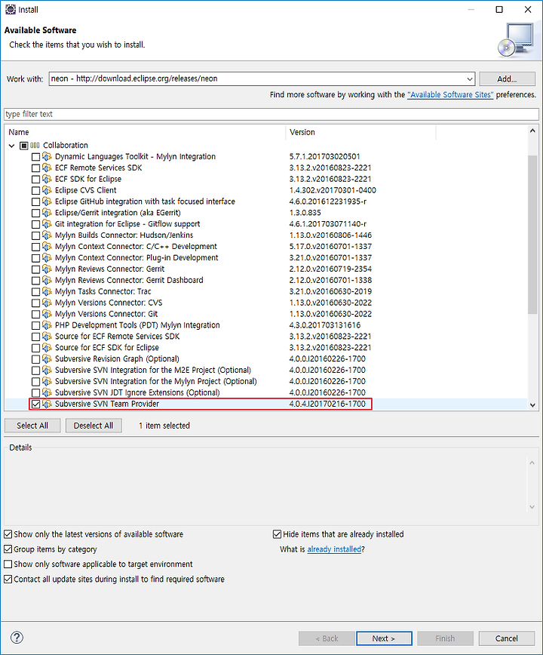Toggle Contact all update sites during install
543x655 pixels.
tap(8, 580)
